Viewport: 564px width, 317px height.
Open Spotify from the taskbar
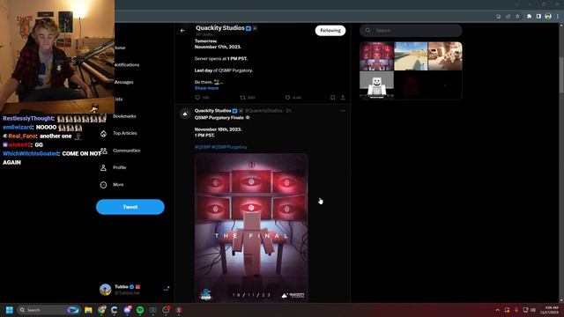(x=140, y=310)
